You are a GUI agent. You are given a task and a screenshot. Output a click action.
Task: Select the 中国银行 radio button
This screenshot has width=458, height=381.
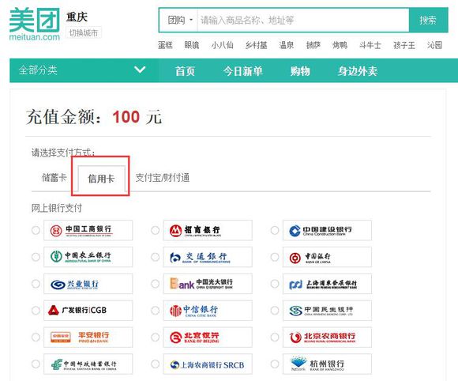(x=275, y=257)
